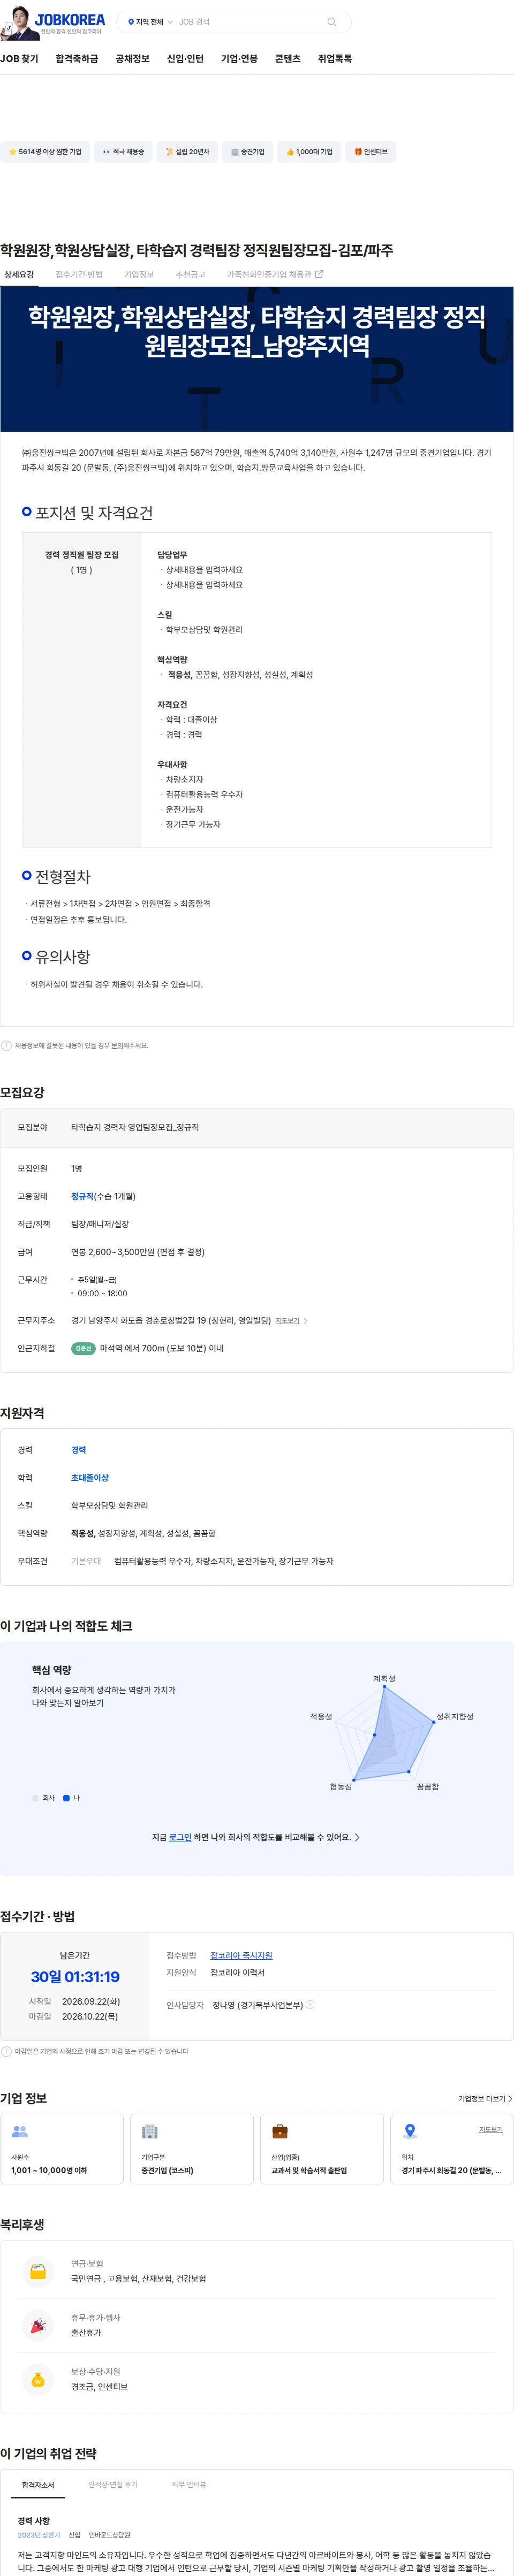Click the blue 나 legend swatch
Screen dimensions: 514x2576
(x=66, y=1798)
